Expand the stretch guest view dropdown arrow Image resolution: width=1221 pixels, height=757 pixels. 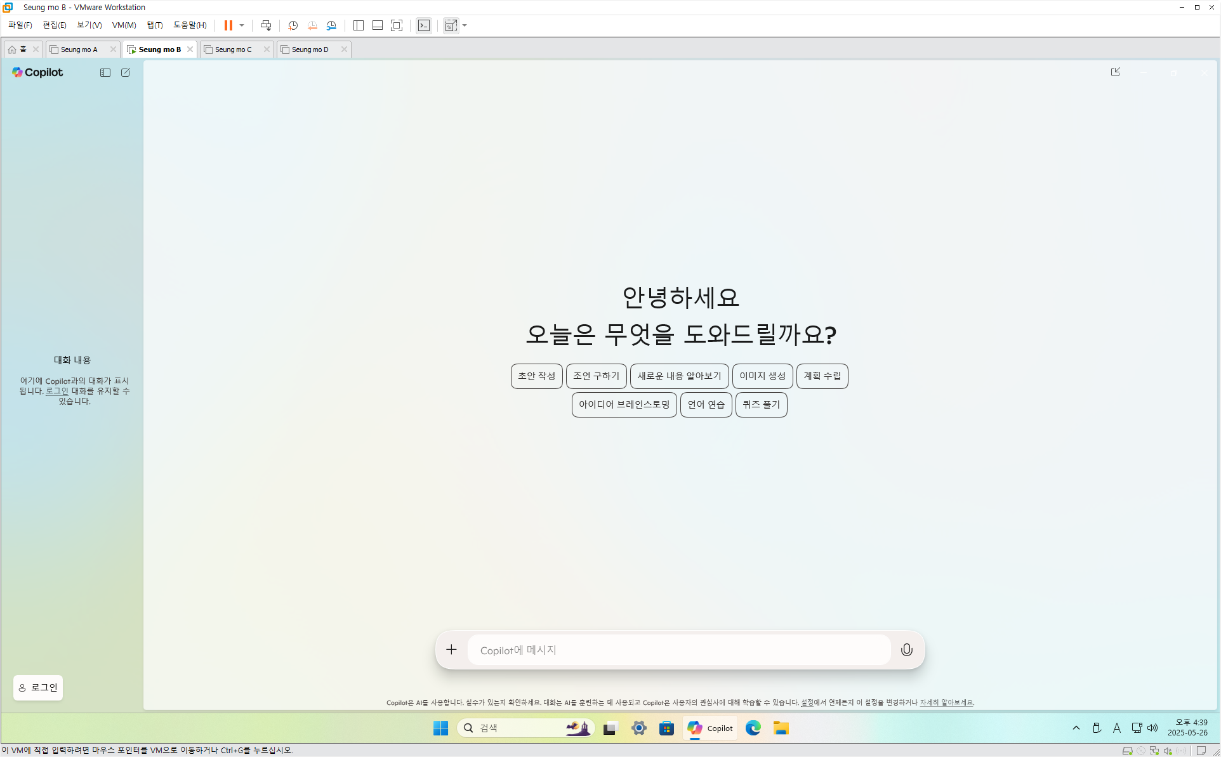click(x=465, y=25)
